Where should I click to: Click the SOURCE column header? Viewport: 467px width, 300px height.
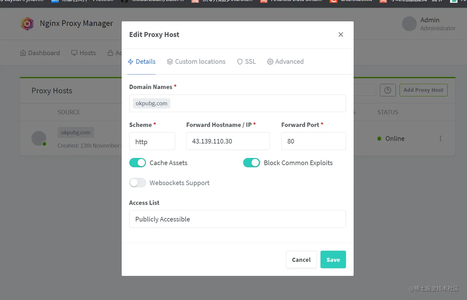pos(69,112)
